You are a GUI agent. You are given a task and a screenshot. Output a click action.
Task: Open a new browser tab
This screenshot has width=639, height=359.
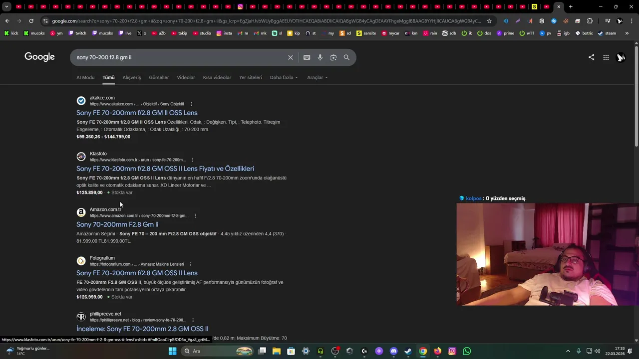pyautogui.click(x=571, y=6)
